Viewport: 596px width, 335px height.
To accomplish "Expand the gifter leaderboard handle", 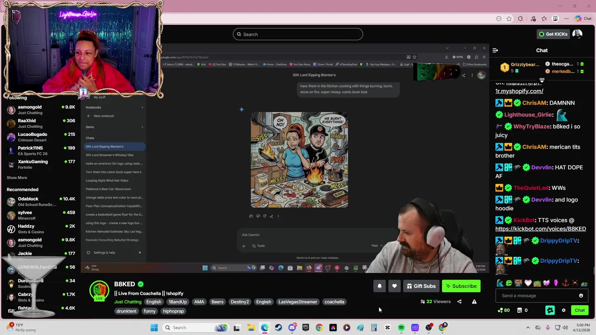I will (x=542, y=80).
